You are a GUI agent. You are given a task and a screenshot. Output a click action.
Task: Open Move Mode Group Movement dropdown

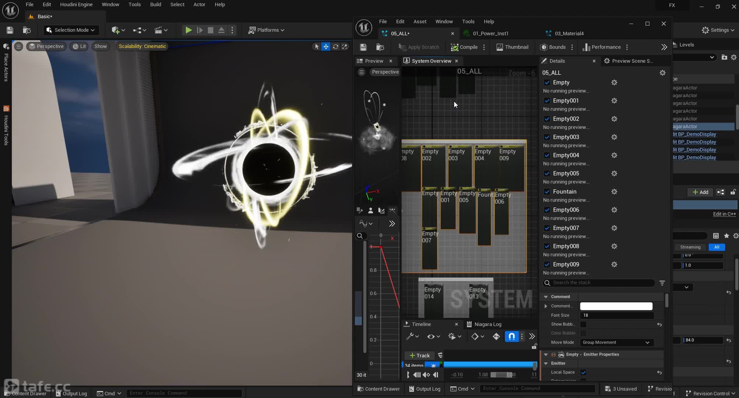[x=616, y=343]
